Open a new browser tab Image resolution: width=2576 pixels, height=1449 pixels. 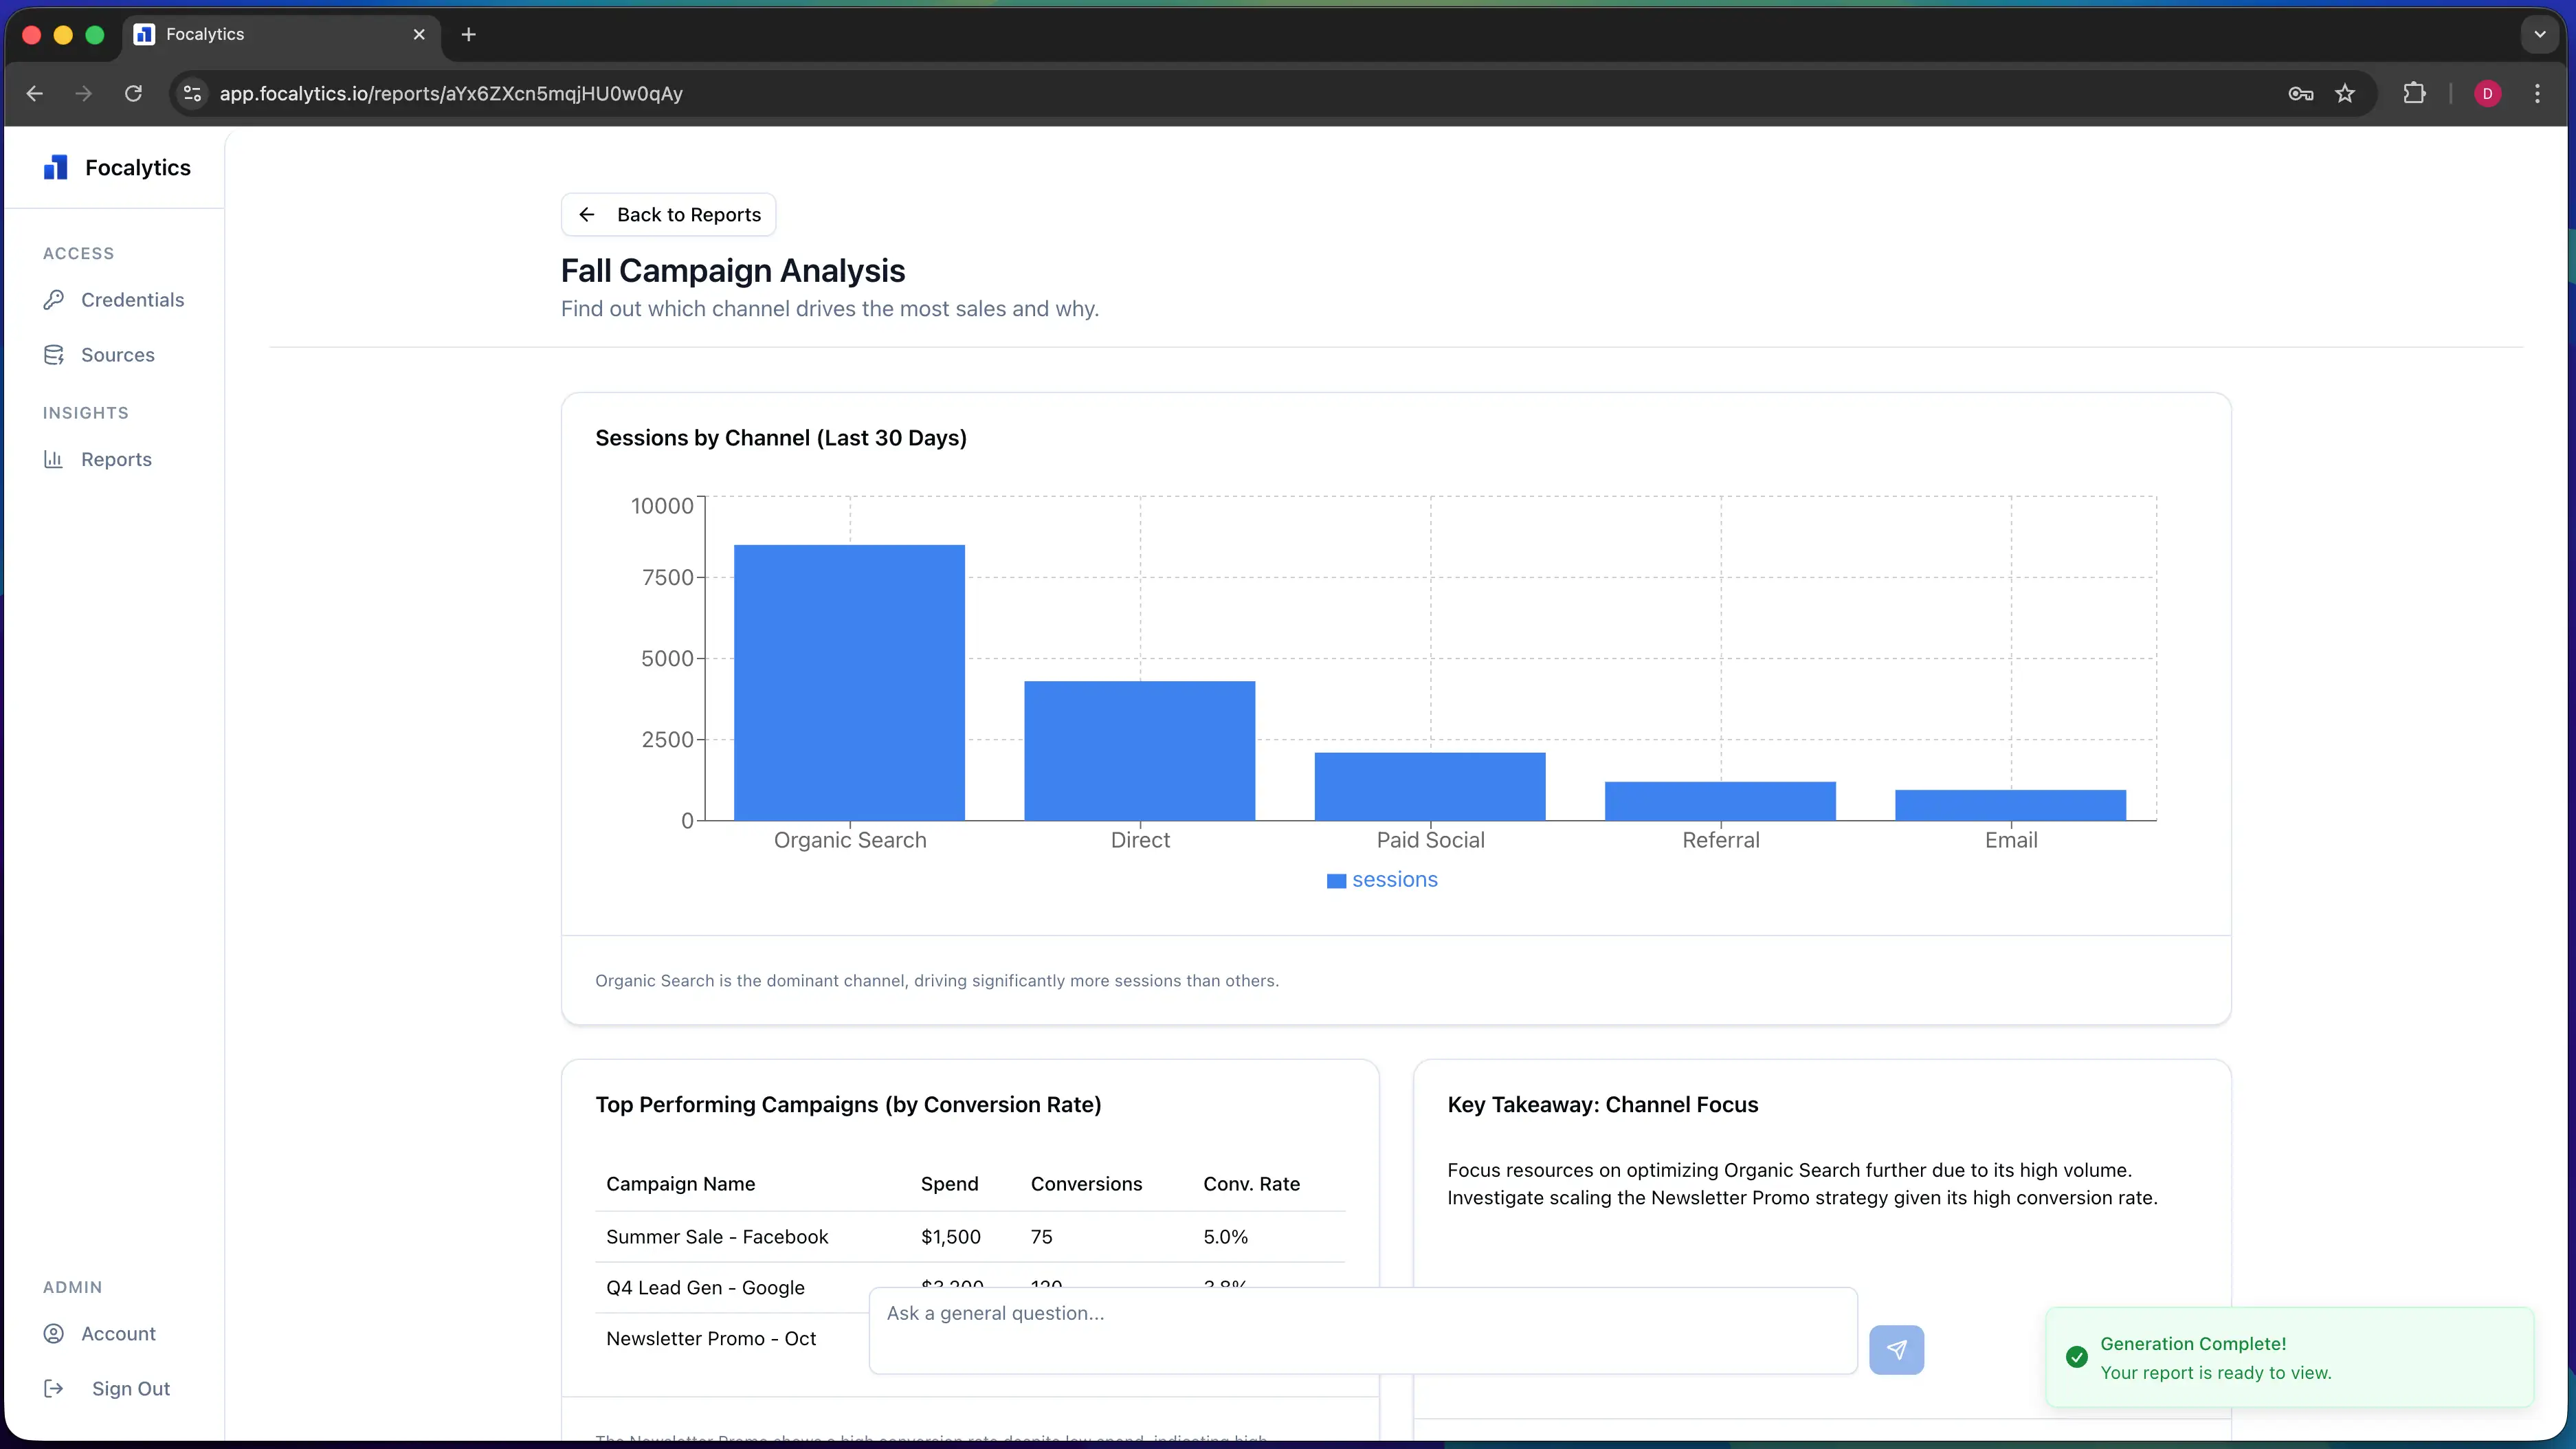pyautogui.click(x=468, y=34)
